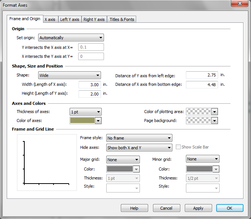The image size is (251, 219).
Task: Open the Left Y axis tab
Action: point(70,19)
